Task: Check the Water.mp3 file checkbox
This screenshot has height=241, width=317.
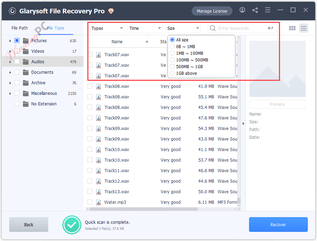Action: pos(90,202)
